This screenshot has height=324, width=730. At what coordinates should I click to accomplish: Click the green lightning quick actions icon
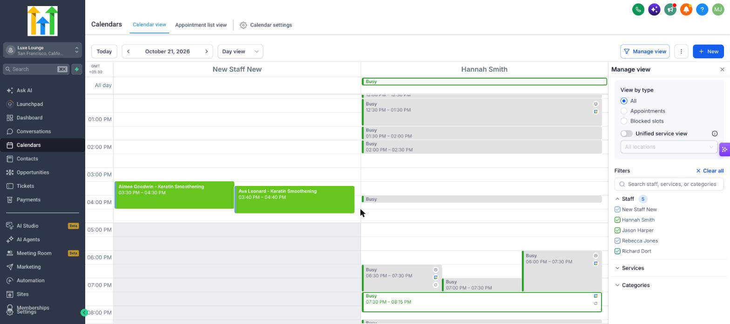pos(77,69)
